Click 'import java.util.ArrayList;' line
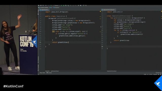 click(57, 12)
